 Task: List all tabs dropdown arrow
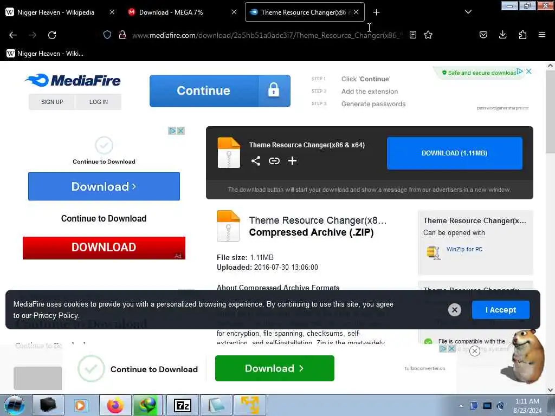468,12
